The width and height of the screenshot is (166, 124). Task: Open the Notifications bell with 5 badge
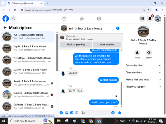[x=150, y=19]
